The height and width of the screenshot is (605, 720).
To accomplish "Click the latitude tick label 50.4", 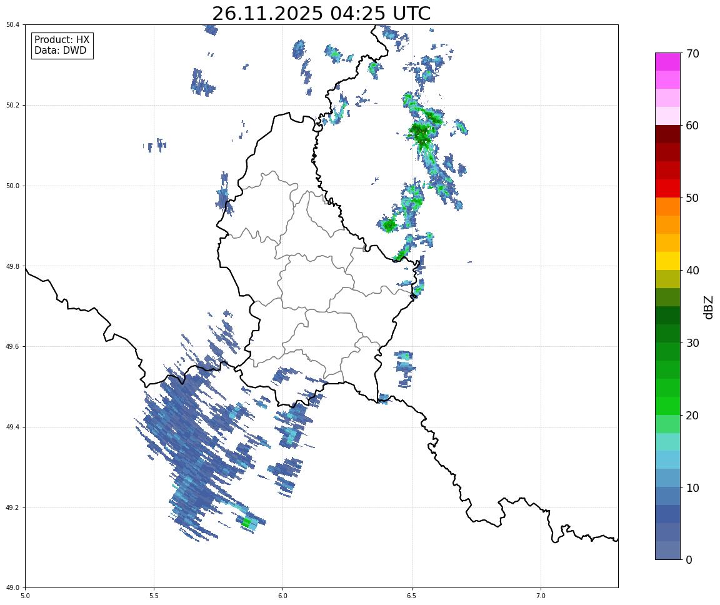I will click(13, 25).
